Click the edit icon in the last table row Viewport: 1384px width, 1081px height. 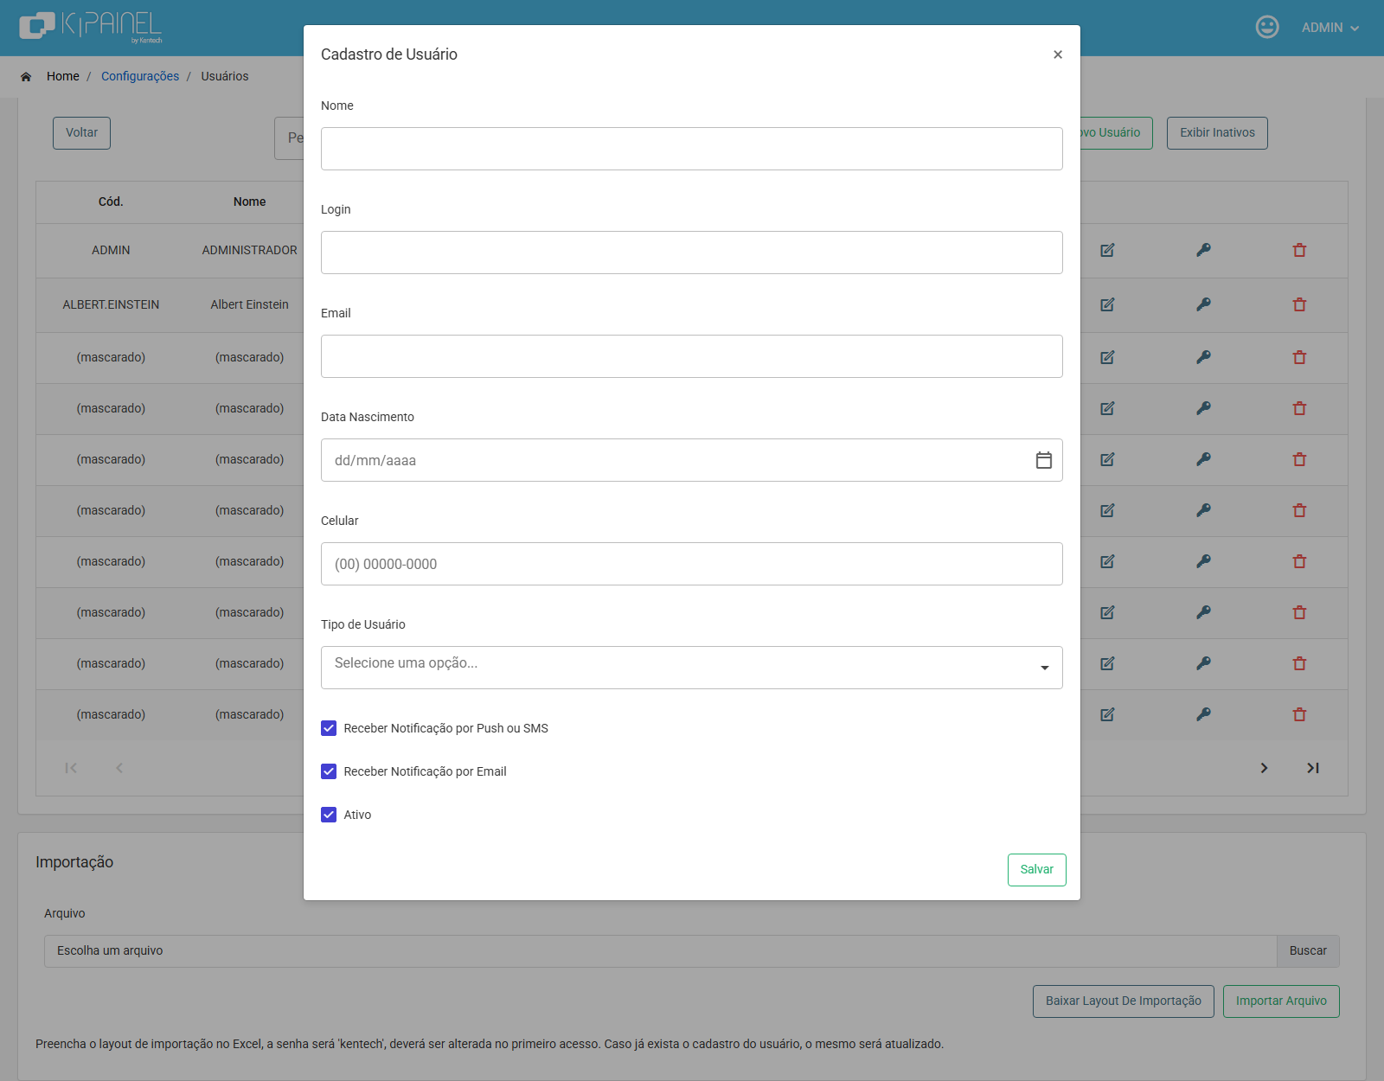click(1107, 714)
